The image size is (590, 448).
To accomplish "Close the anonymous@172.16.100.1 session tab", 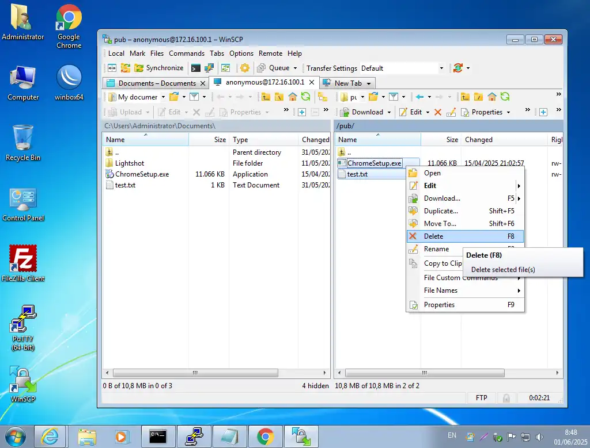I will tap(312, 82).
